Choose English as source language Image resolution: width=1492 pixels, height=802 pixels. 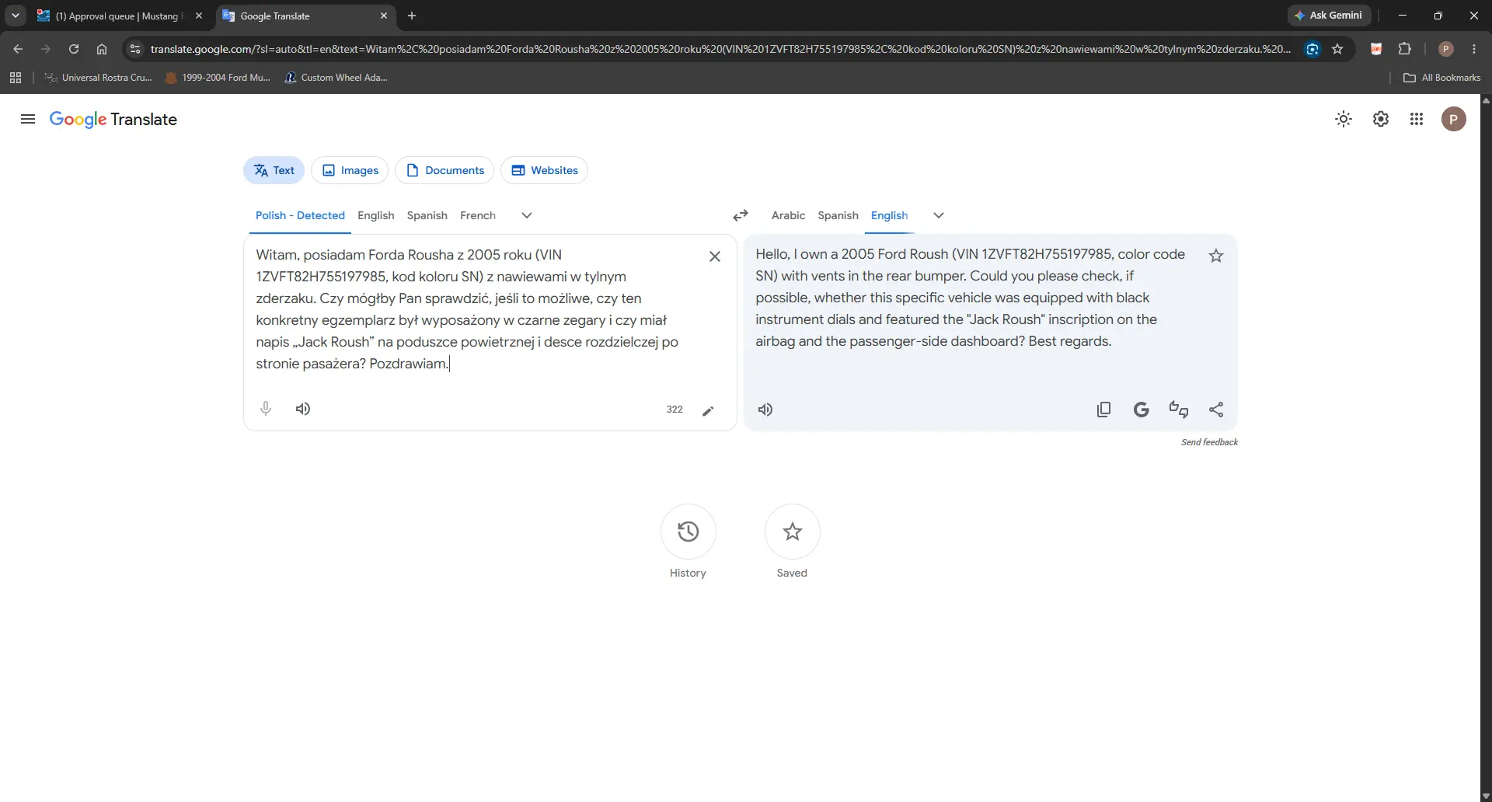[x=376, y=215]
